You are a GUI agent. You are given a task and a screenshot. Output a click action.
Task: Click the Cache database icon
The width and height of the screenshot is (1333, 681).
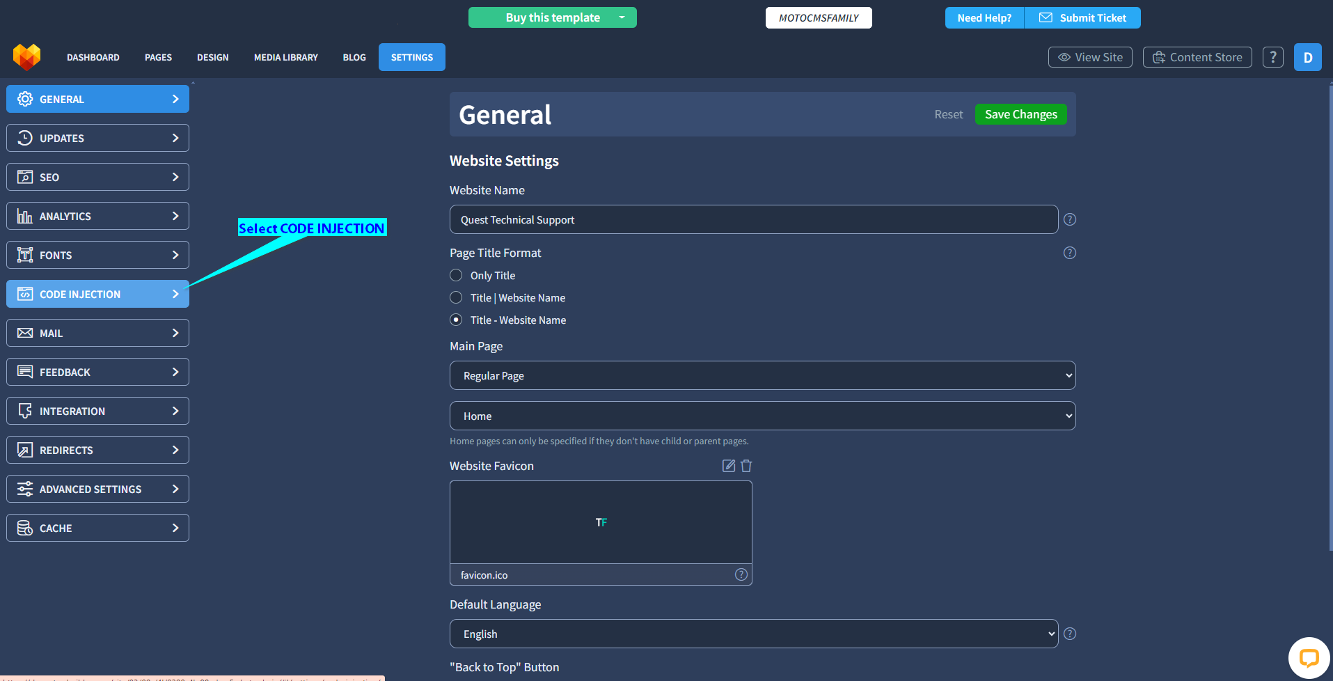pyautogui.click(x=25, y=528)
